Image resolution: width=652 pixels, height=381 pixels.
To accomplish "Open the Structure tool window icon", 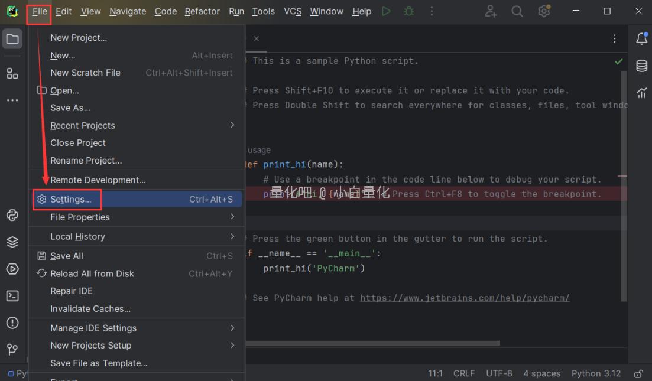I will pyautogui.click(x=12, y=73).
